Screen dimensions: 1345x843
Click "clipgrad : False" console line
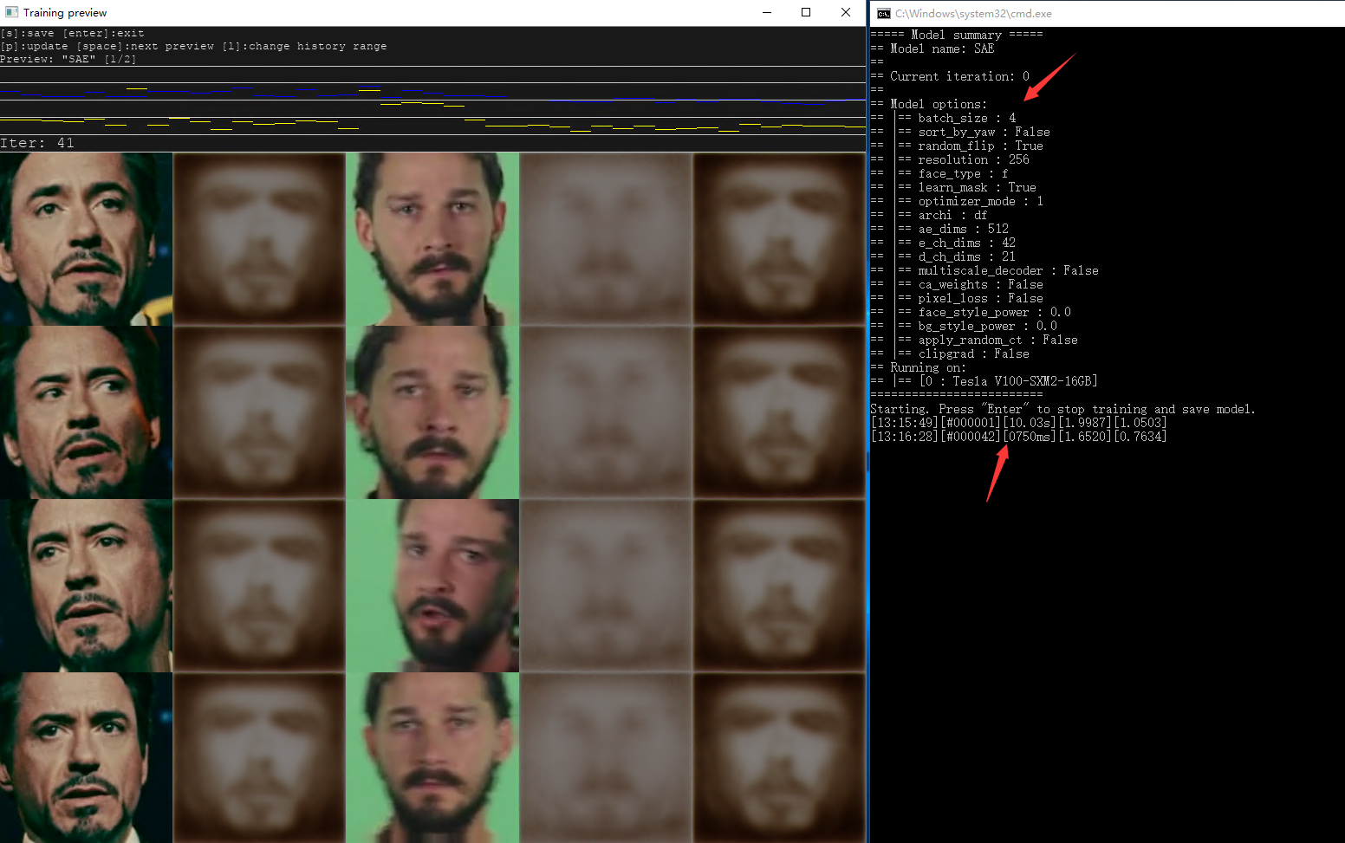pos(973,353)
